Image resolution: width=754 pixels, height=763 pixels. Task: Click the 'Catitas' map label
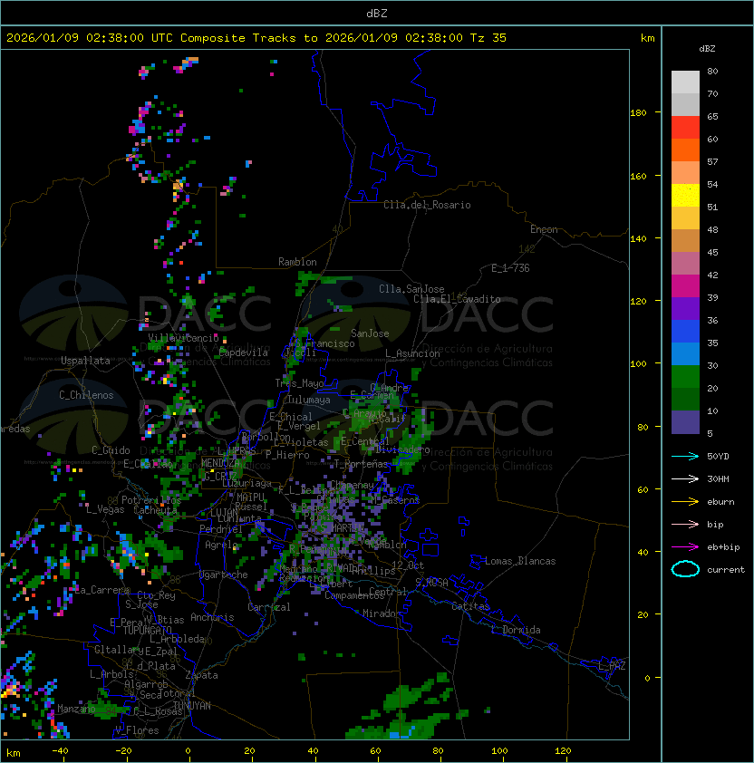pyautogui.click(x=470, y=606)
